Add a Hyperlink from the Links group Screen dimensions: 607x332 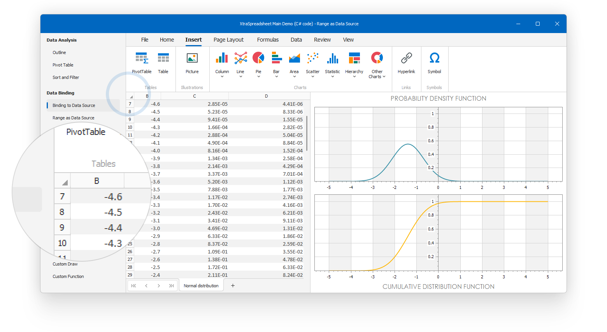pyautogui.click(x=406, y=63)
